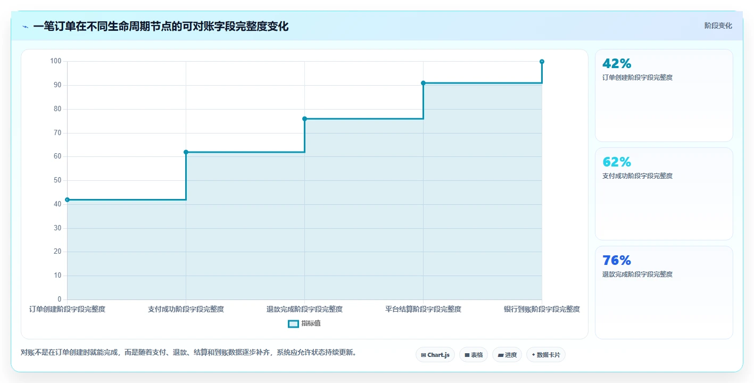Click the data point at 支付成功阶段 (62)

click(186, 152)
